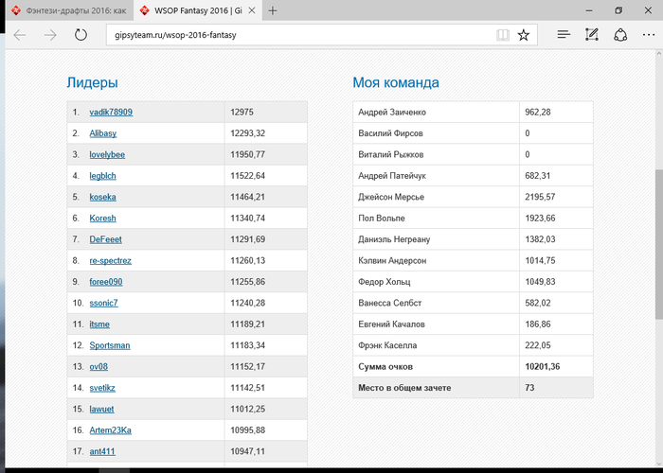Open lovelybee leader profile
663x473 pixels.
pyautogui.click(x=107, y=154)
